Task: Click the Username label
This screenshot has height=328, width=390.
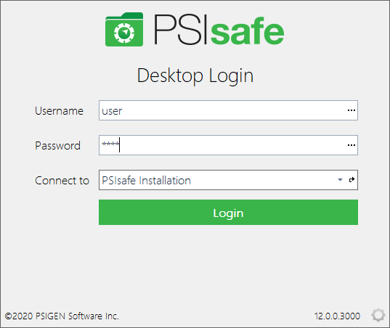Action: click(x=59, y=111)
